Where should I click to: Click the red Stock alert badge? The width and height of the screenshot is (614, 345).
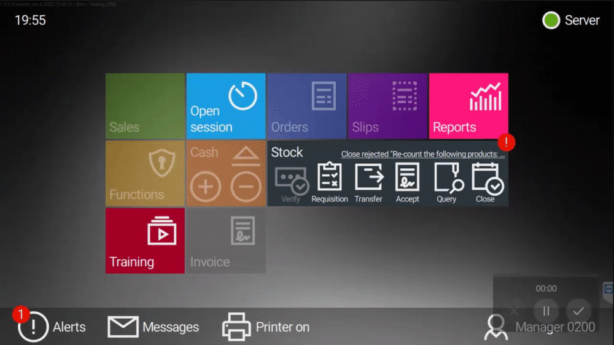click(507, 143)
